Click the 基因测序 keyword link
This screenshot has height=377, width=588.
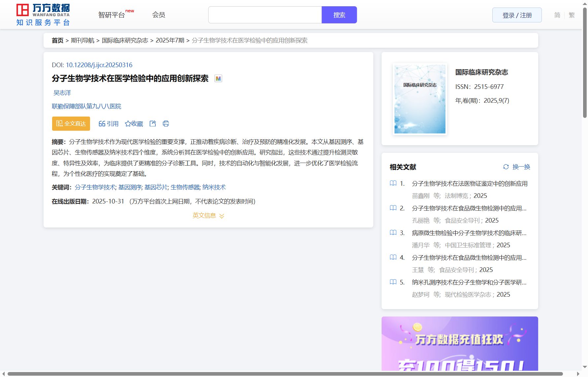130,187
